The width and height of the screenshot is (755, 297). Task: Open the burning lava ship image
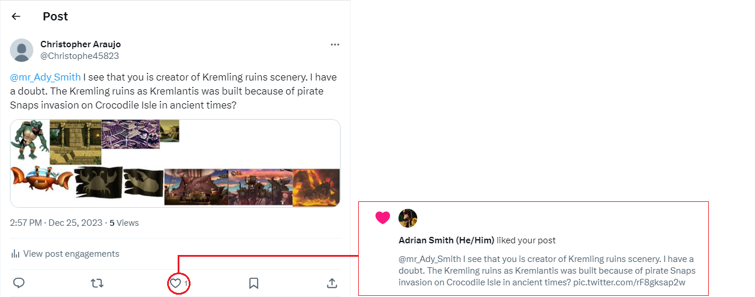pyautogui.click(x=316, y=188)
